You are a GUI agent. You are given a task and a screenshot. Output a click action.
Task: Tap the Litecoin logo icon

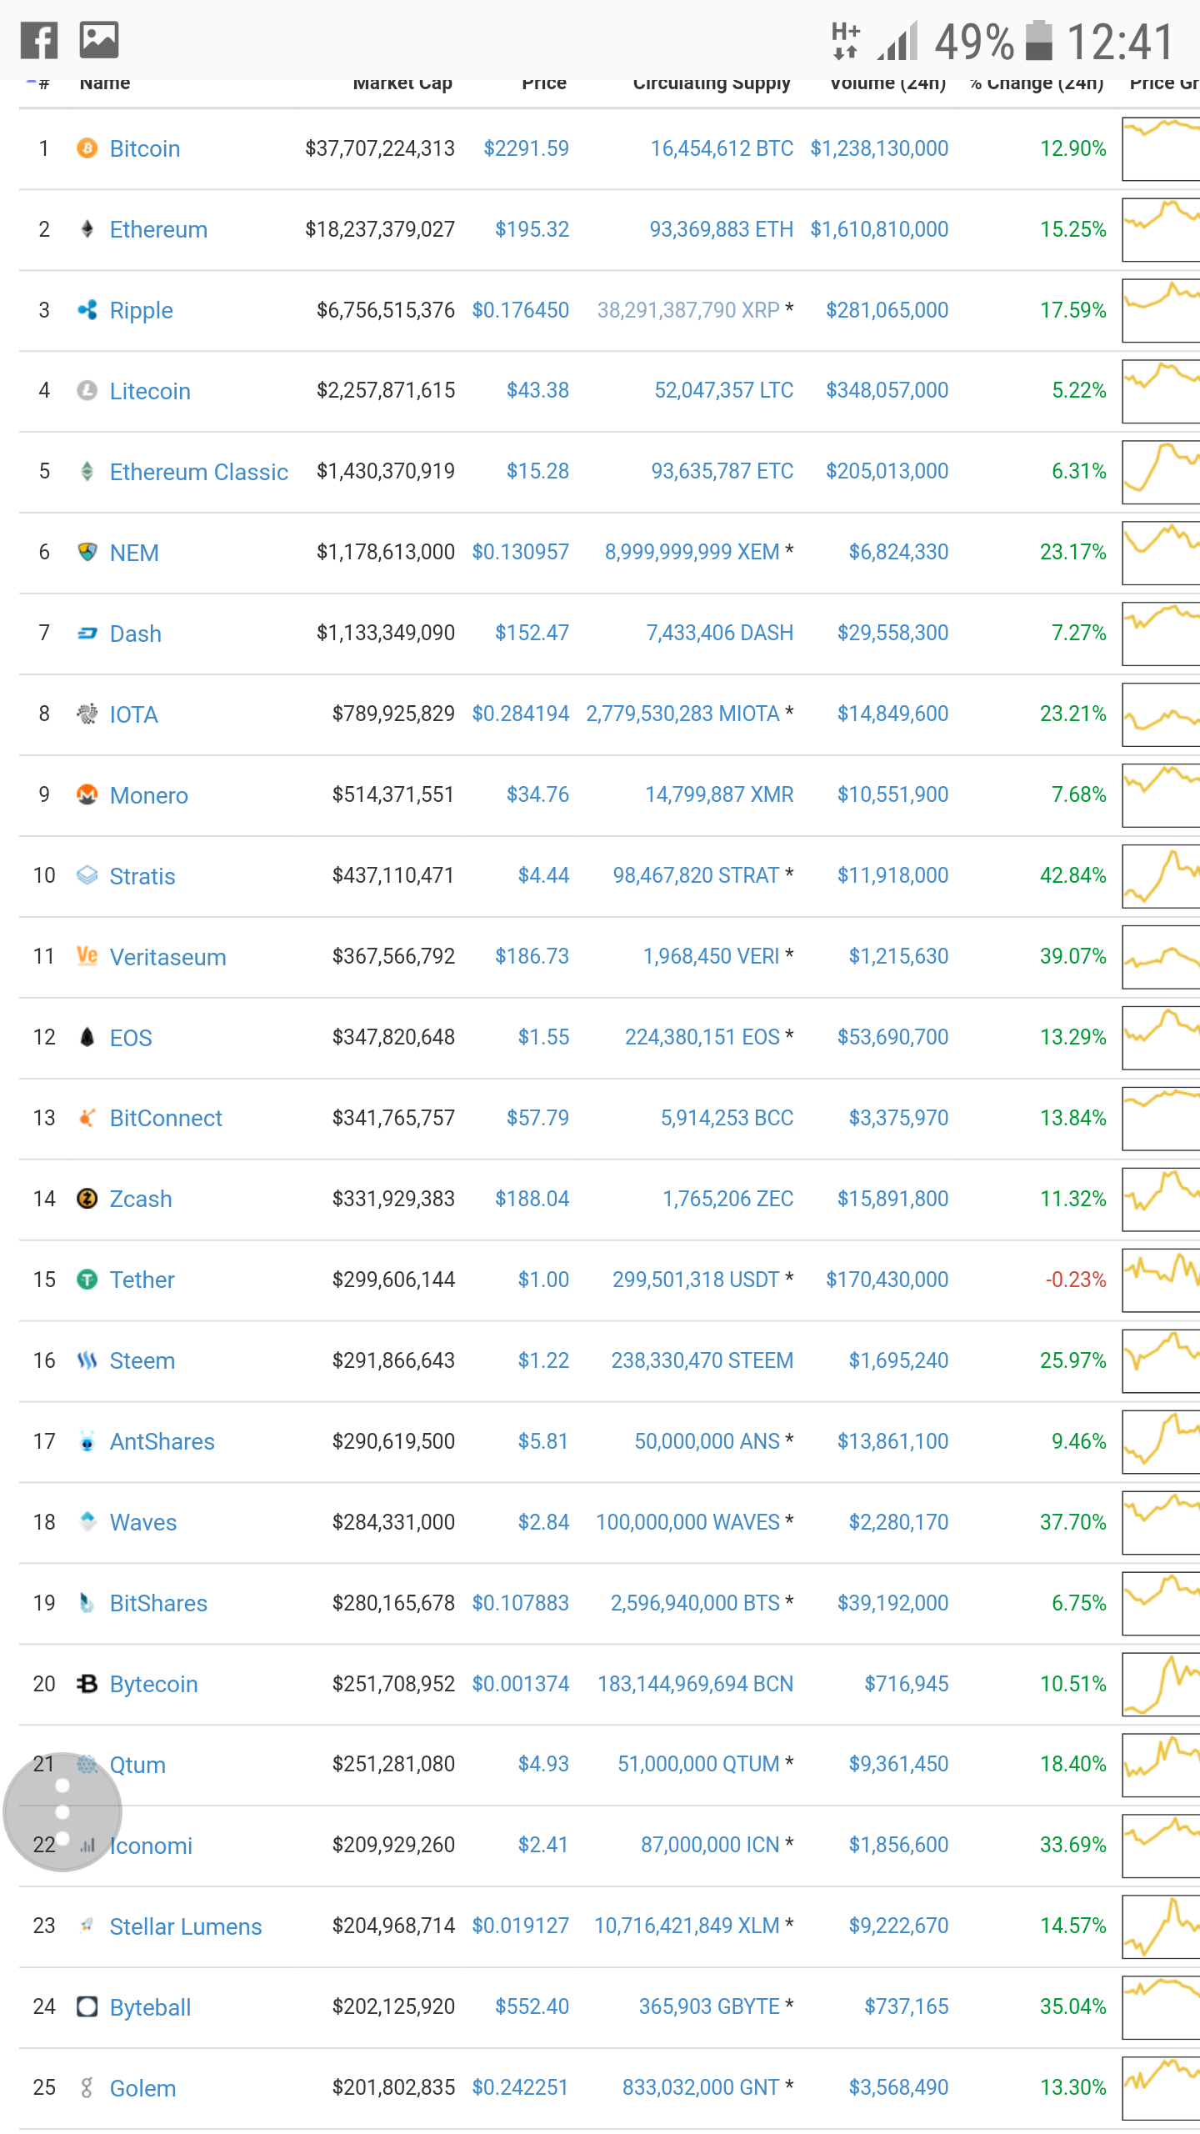pos(87,390)
